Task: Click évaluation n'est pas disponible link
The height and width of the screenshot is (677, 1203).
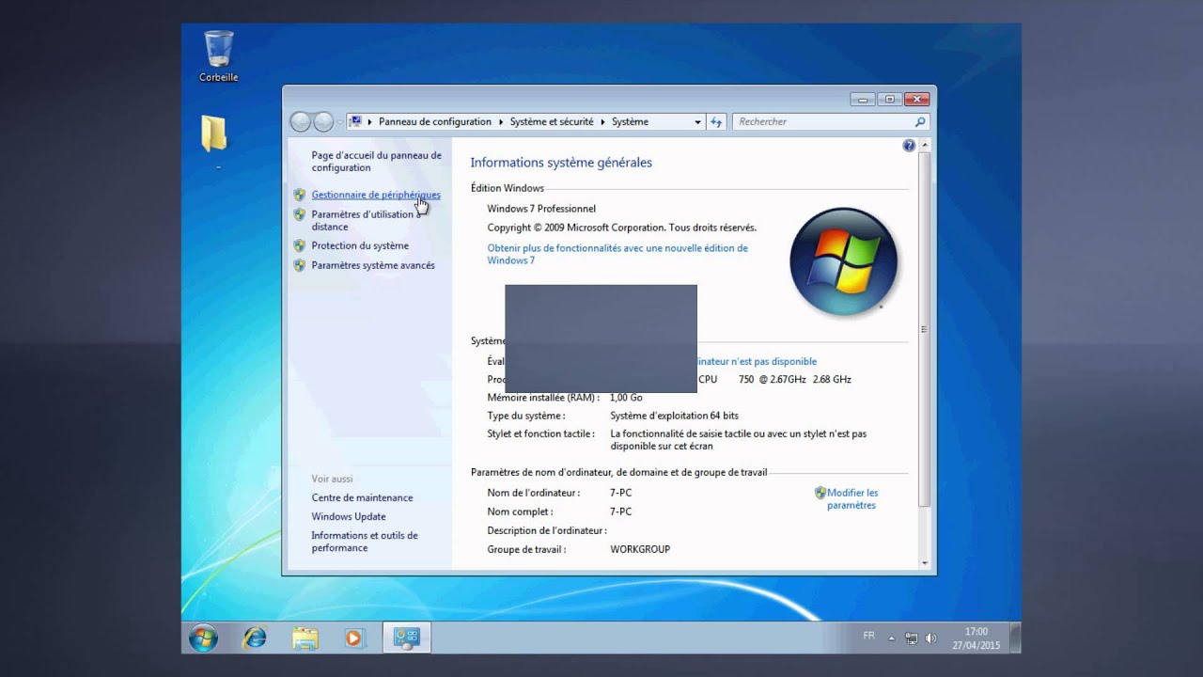Action: pos(757,361)
